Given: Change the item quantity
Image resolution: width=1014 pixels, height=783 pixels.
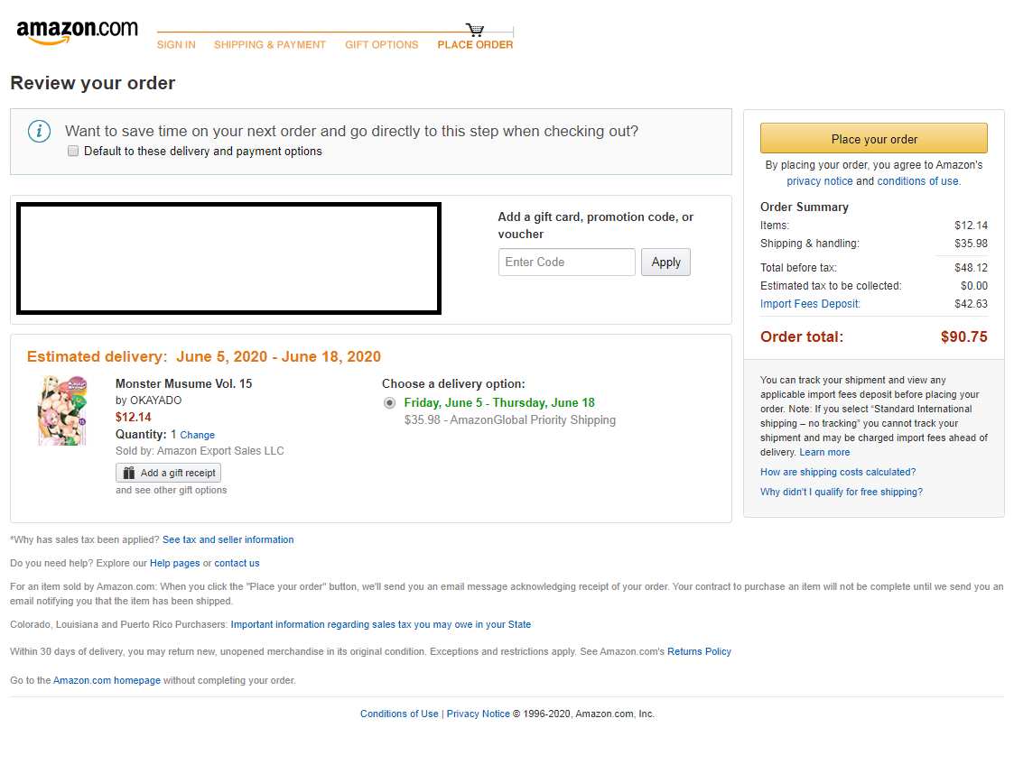Looking at the screenshot, I should [x=197, y=435].
